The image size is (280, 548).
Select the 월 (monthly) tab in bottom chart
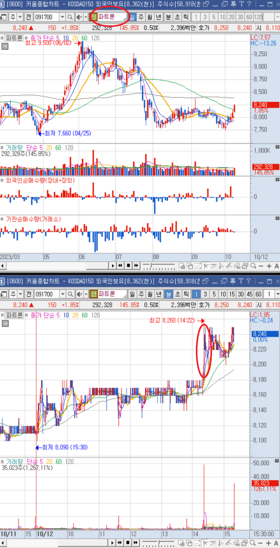coord(149,294)
